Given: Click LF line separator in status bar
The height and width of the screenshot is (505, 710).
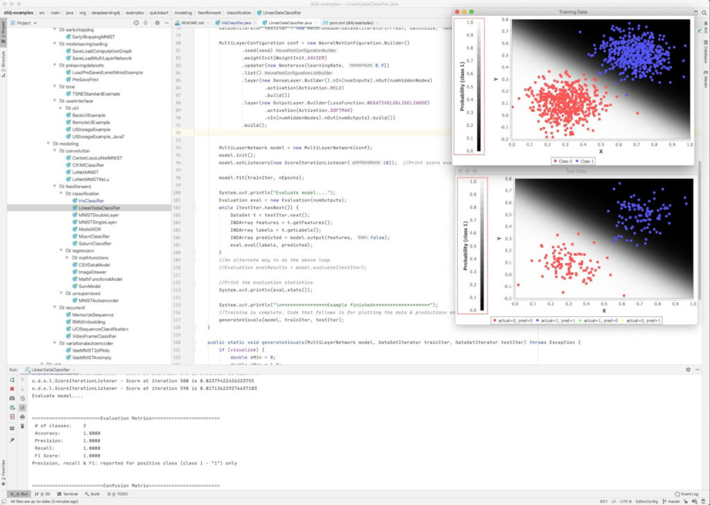Looking at the screenshot, I should point(614,502).
